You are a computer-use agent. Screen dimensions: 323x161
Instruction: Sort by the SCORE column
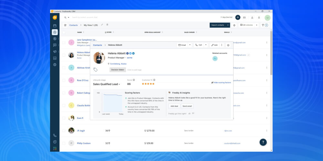coord(109,32)
